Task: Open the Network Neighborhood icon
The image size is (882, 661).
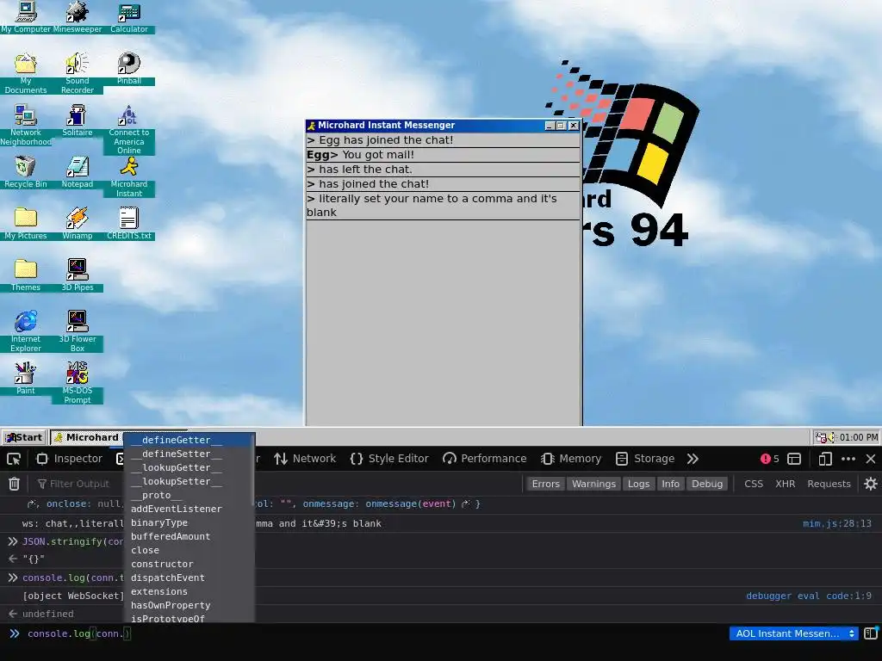Action: (26, 125)
